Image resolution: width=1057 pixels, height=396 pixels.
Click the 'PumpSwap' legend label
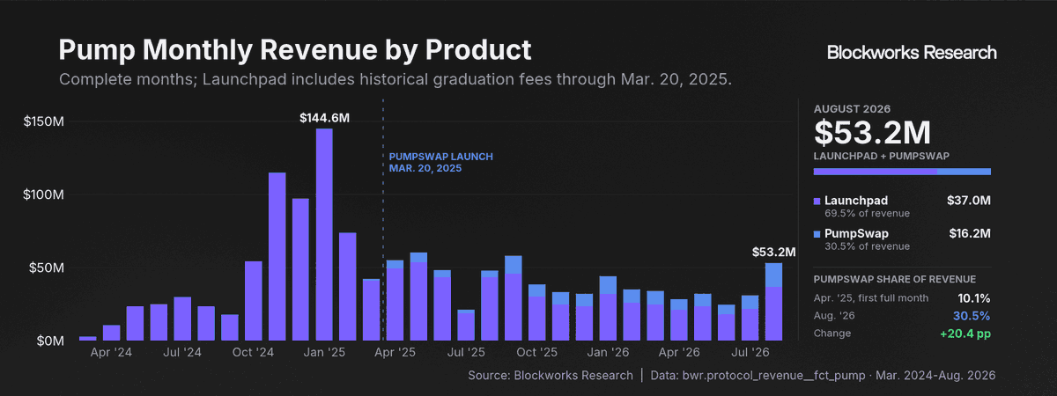coord(856,234)
